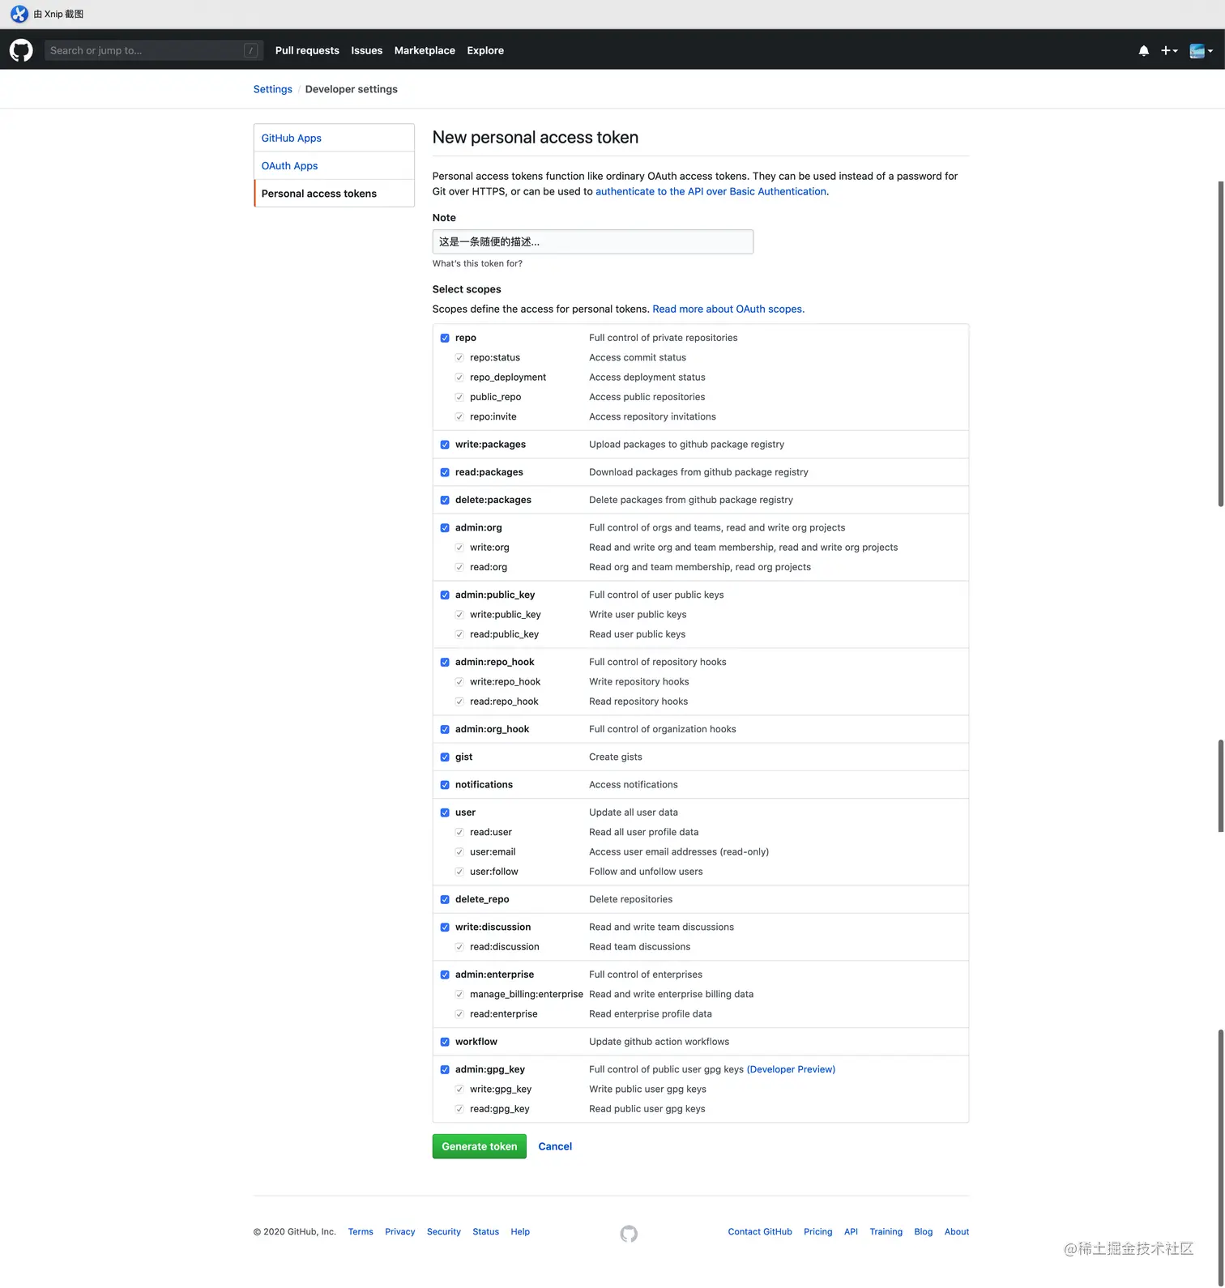
Task: Click the Generate token button
Action: 480,1146
